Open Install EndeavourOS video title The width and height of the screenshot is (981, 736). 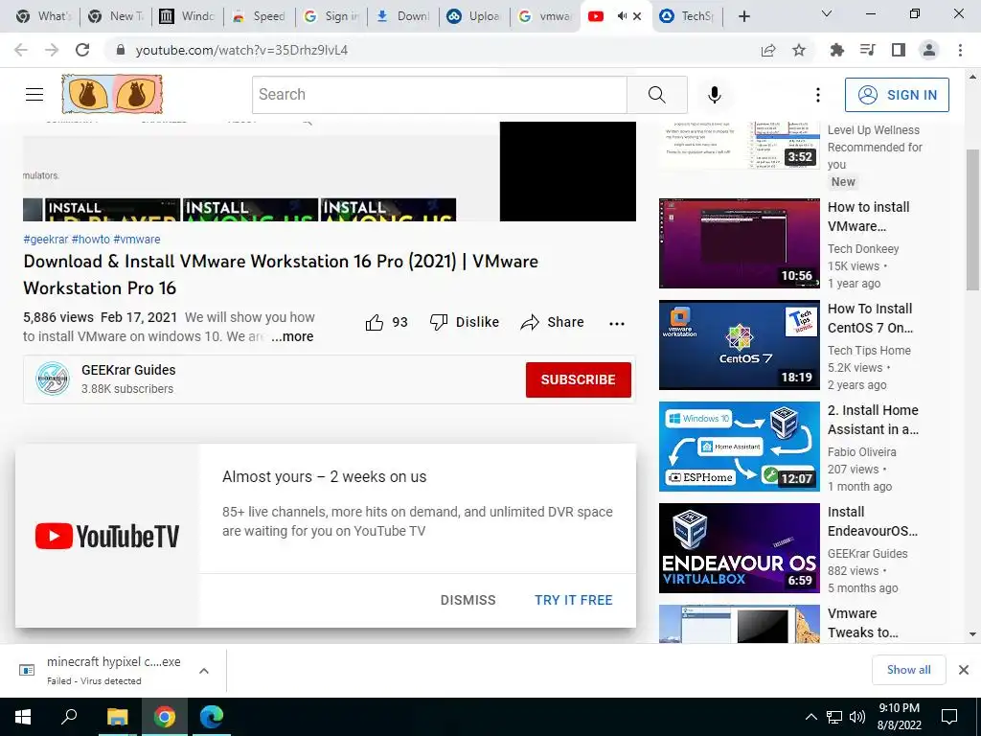872,521
